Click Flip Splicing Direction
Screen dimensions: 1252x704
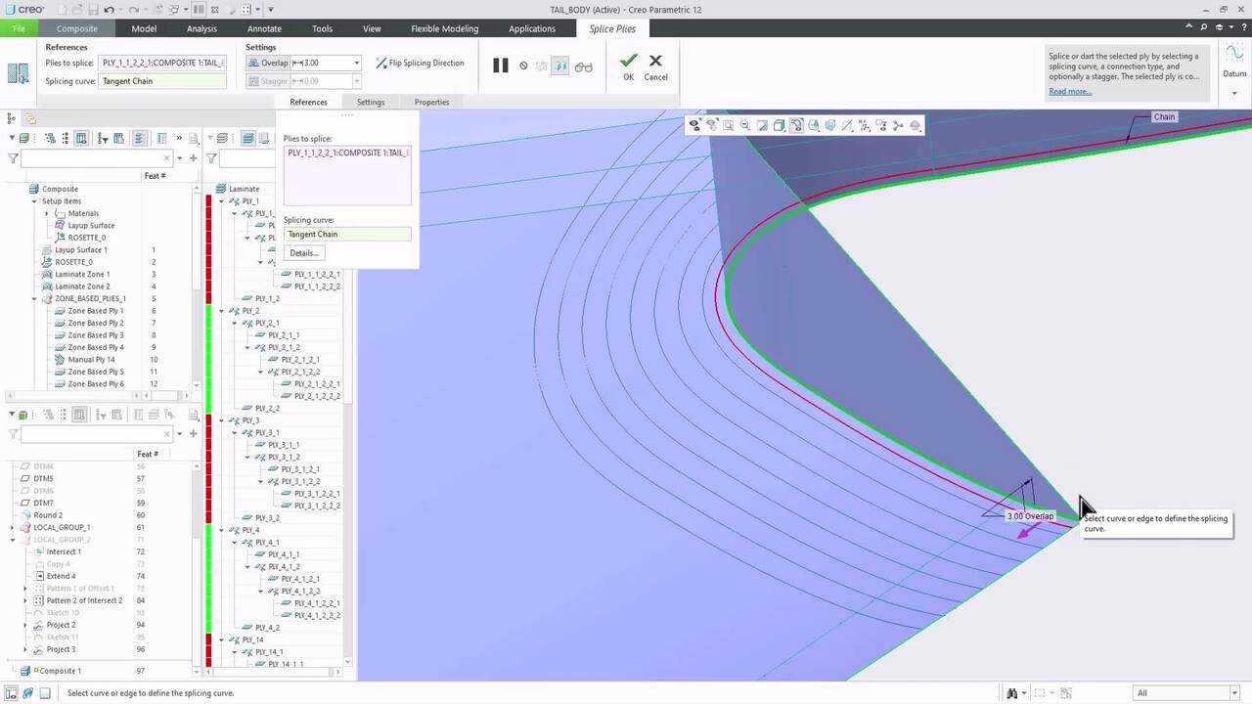[421, 63]
